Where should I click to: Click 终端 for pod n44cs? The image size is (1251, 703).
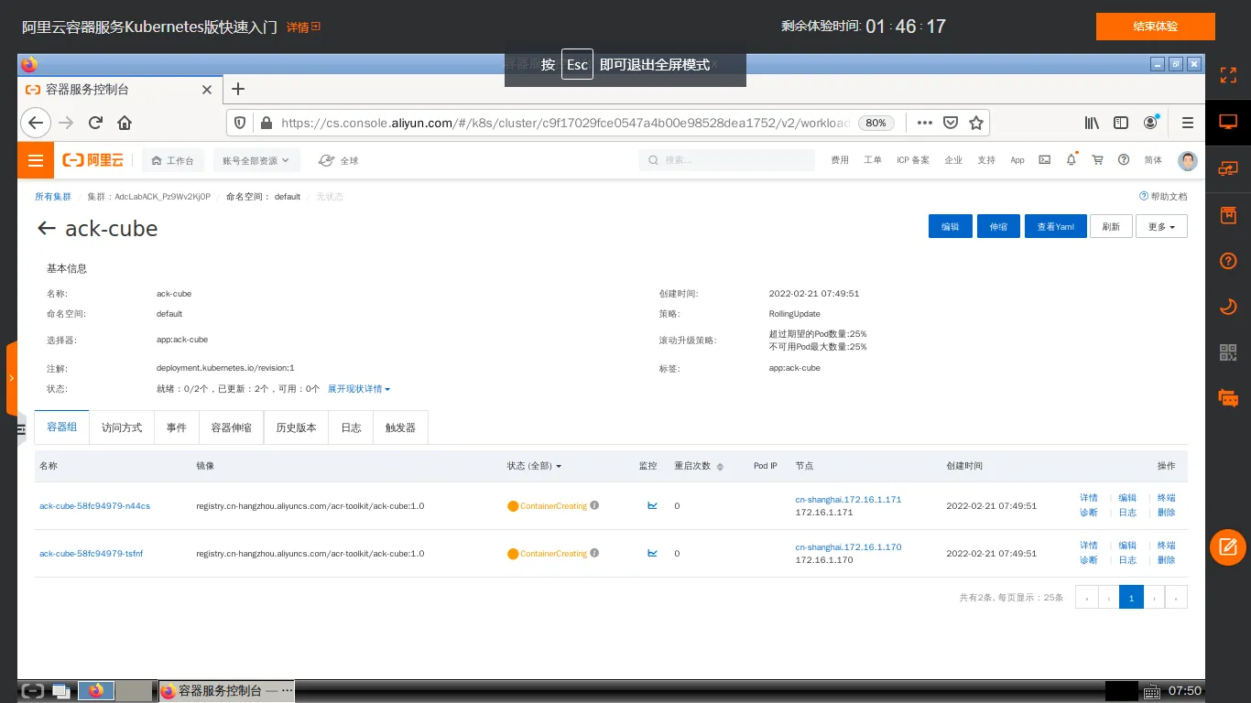click(1166, 498)
